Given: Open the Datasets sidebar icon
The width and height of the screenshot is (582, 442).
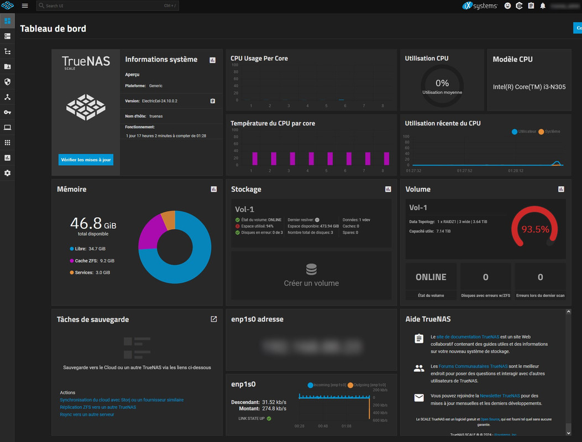Looking at the screenshot, I should tap(7, 51).
